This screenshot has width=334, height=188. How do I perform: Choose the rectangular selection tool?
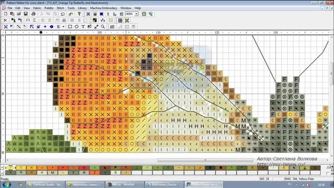click(x=70, y=27)
